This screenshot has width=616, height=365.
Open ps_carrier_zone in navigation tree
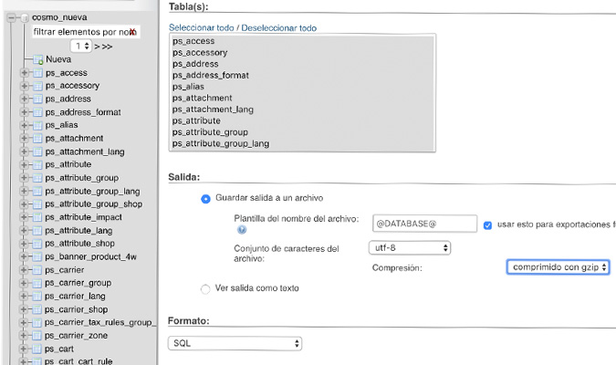click(76, 336)
